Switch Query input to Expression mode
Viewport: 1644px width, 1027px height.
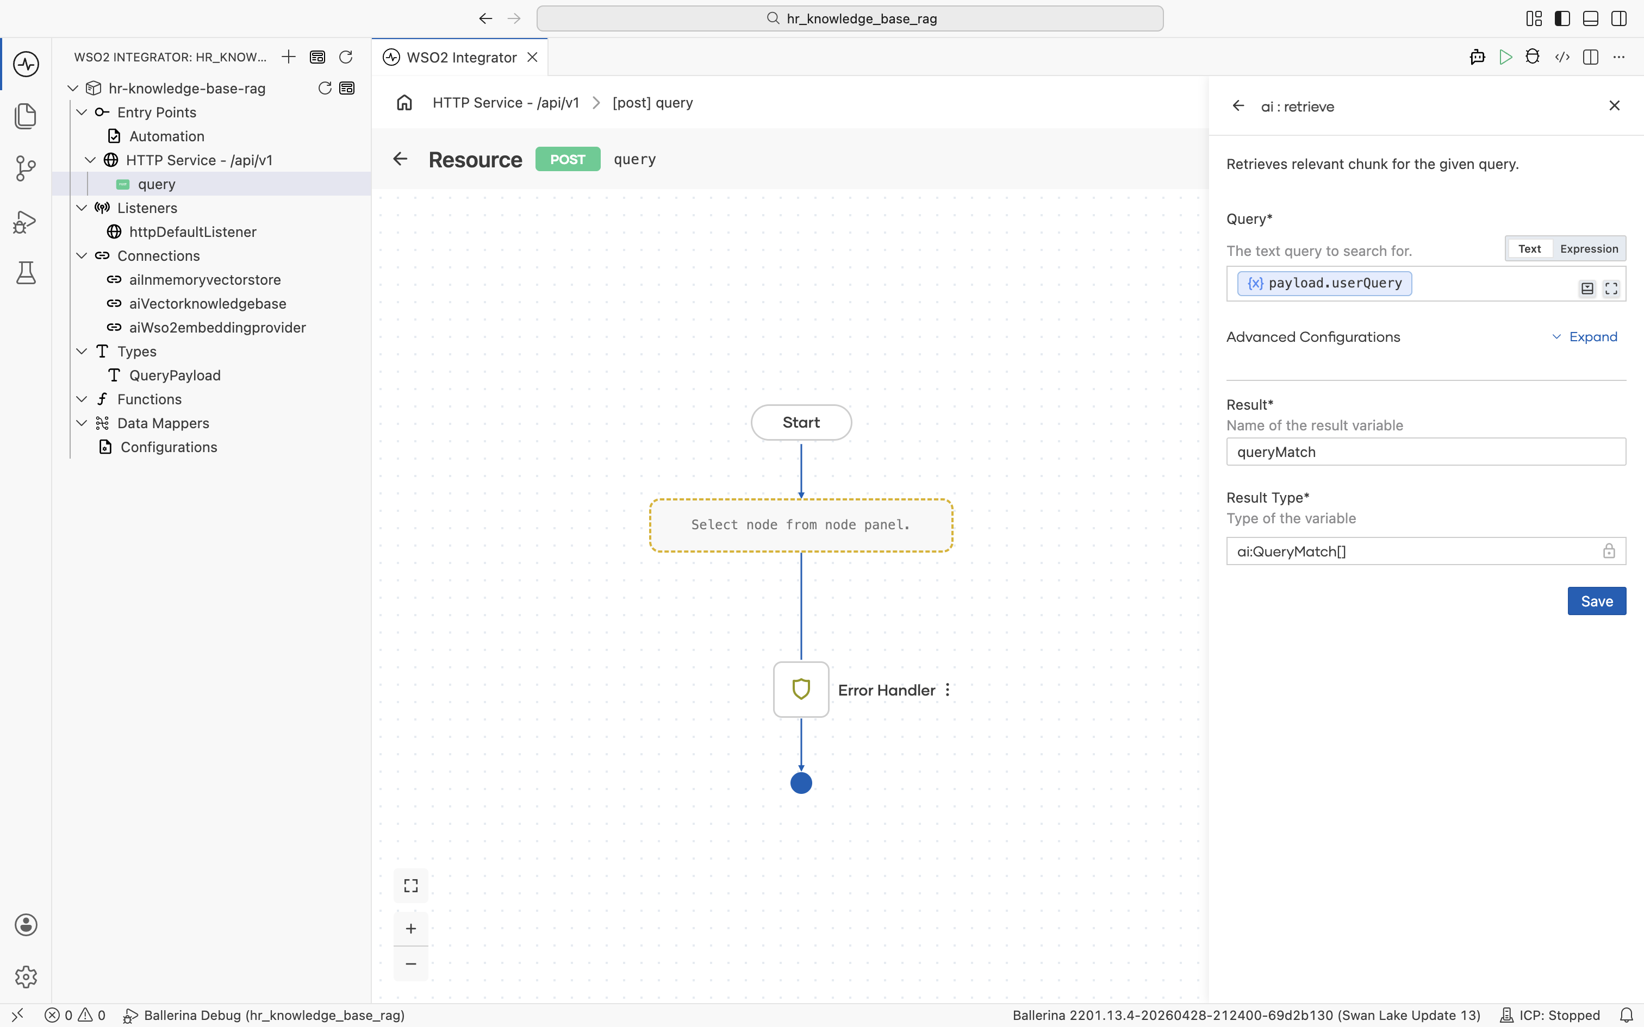click(x=1589, y=249)
